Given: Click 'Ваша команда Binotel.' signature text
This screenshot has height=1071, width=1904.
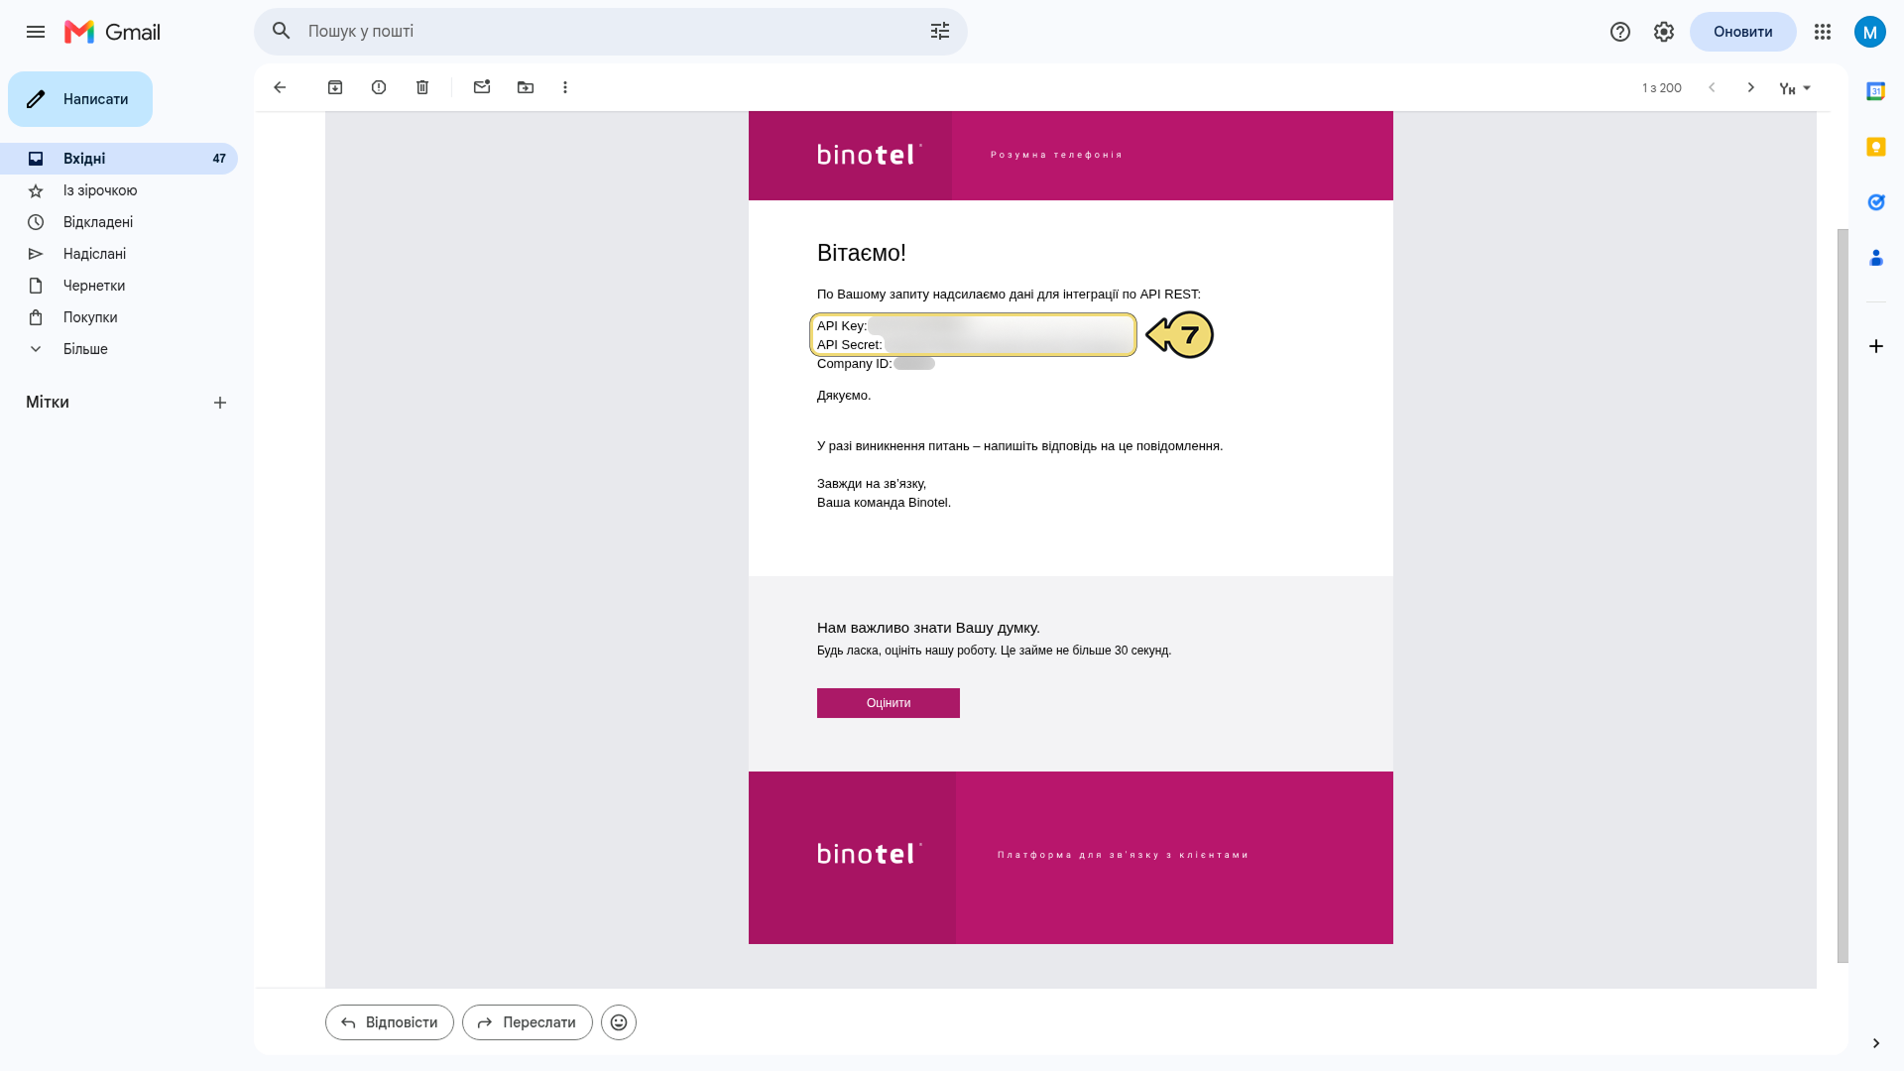Looking at the screenshot, I should 884,503.
